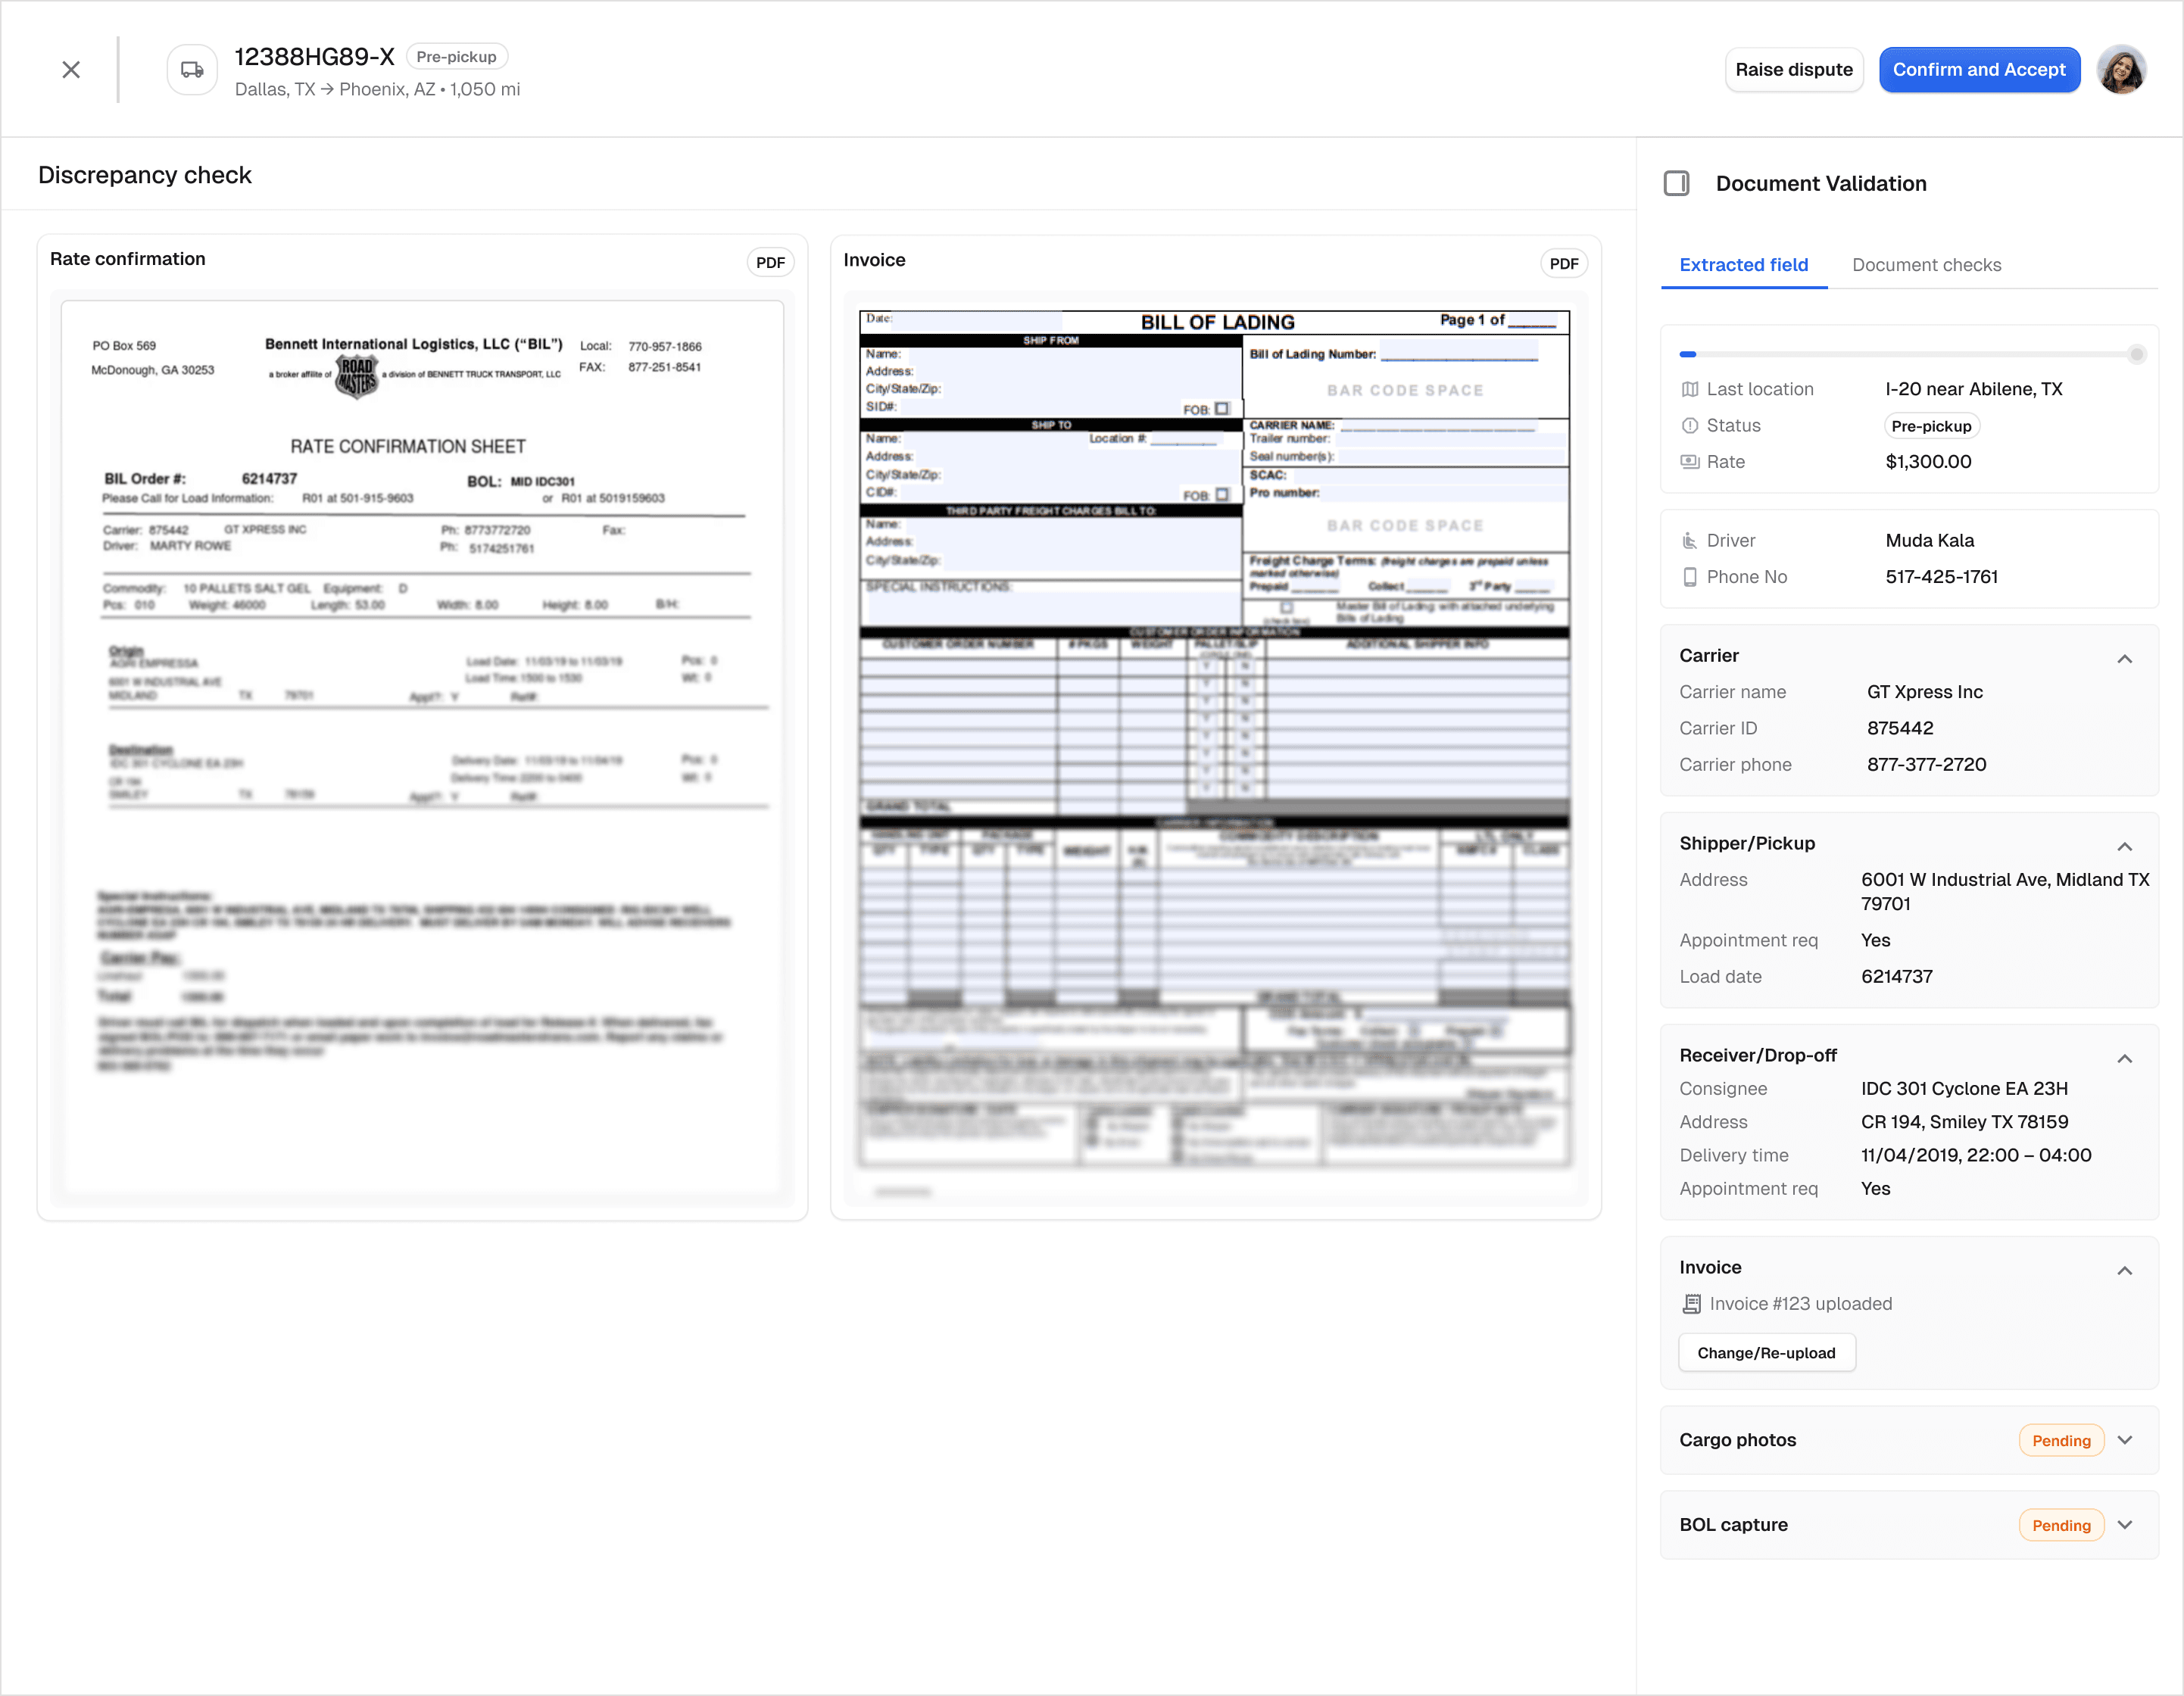
Task: Click the driver seat icon
Action: (x=1690, y=541)
